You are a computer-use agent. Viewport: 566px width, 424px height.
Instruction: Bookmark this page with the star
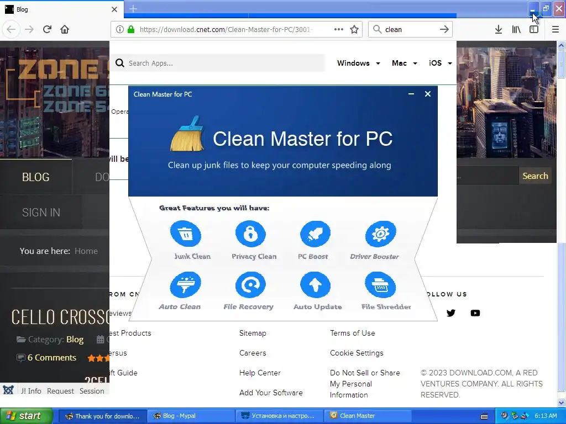coord(354,30)
